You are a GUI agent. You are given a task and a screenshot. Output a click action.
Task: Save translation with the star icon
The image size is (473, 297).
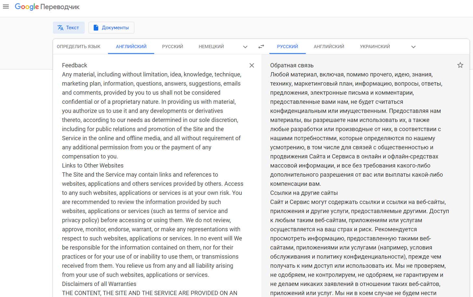(x=460, y=65)
